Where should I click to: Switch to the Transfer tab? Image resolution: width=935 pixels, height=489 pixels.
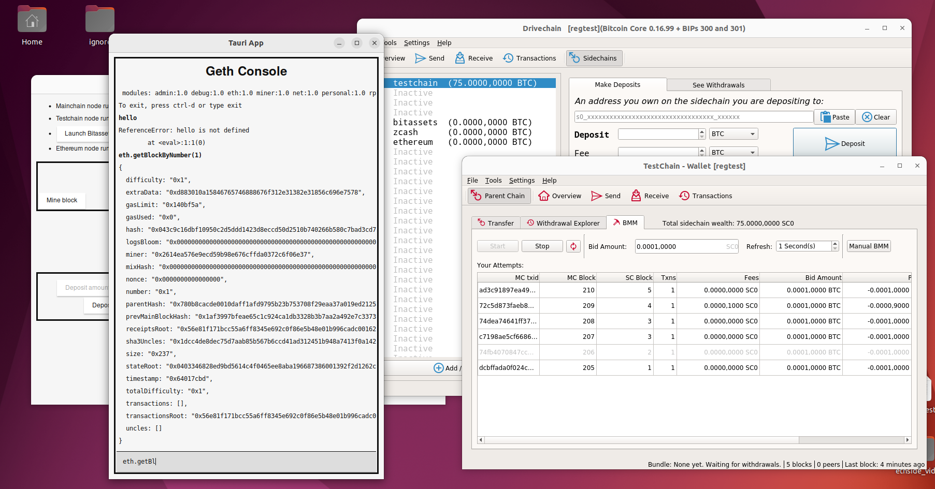(495, 223)
